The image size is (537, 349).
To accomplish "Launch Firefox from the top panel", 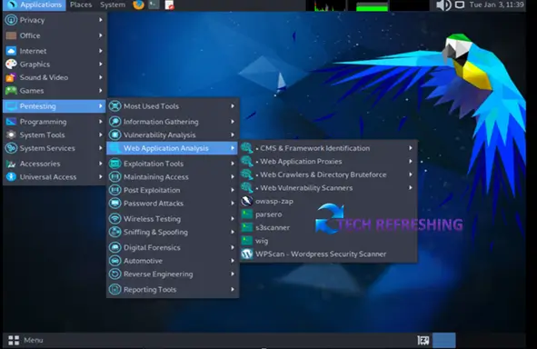I will 138,5.
